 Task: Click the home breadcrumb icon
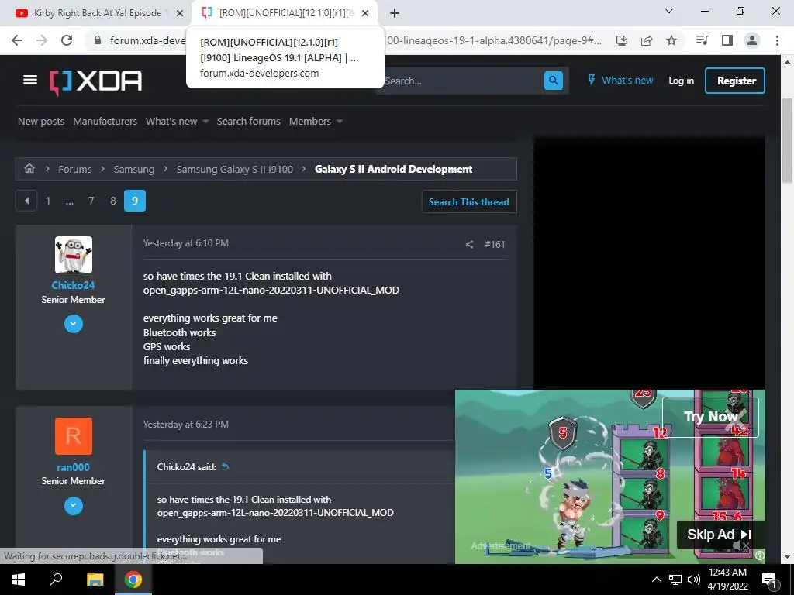tap(29, 168)
